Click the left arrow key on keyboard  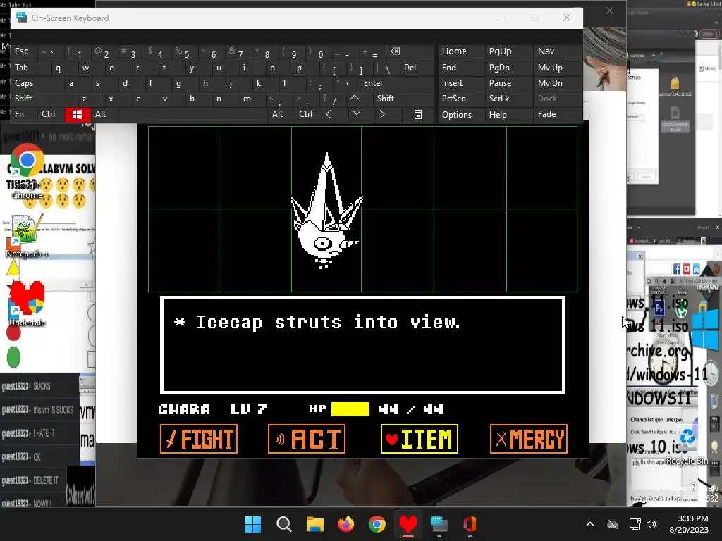click(x=329, y=115)
